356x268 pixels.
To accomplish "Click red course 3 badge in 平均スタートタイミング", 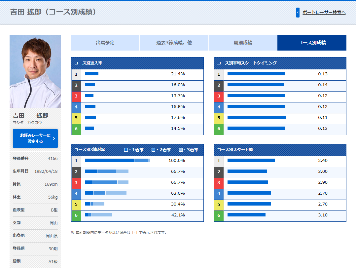I will [x=219, y=96].
